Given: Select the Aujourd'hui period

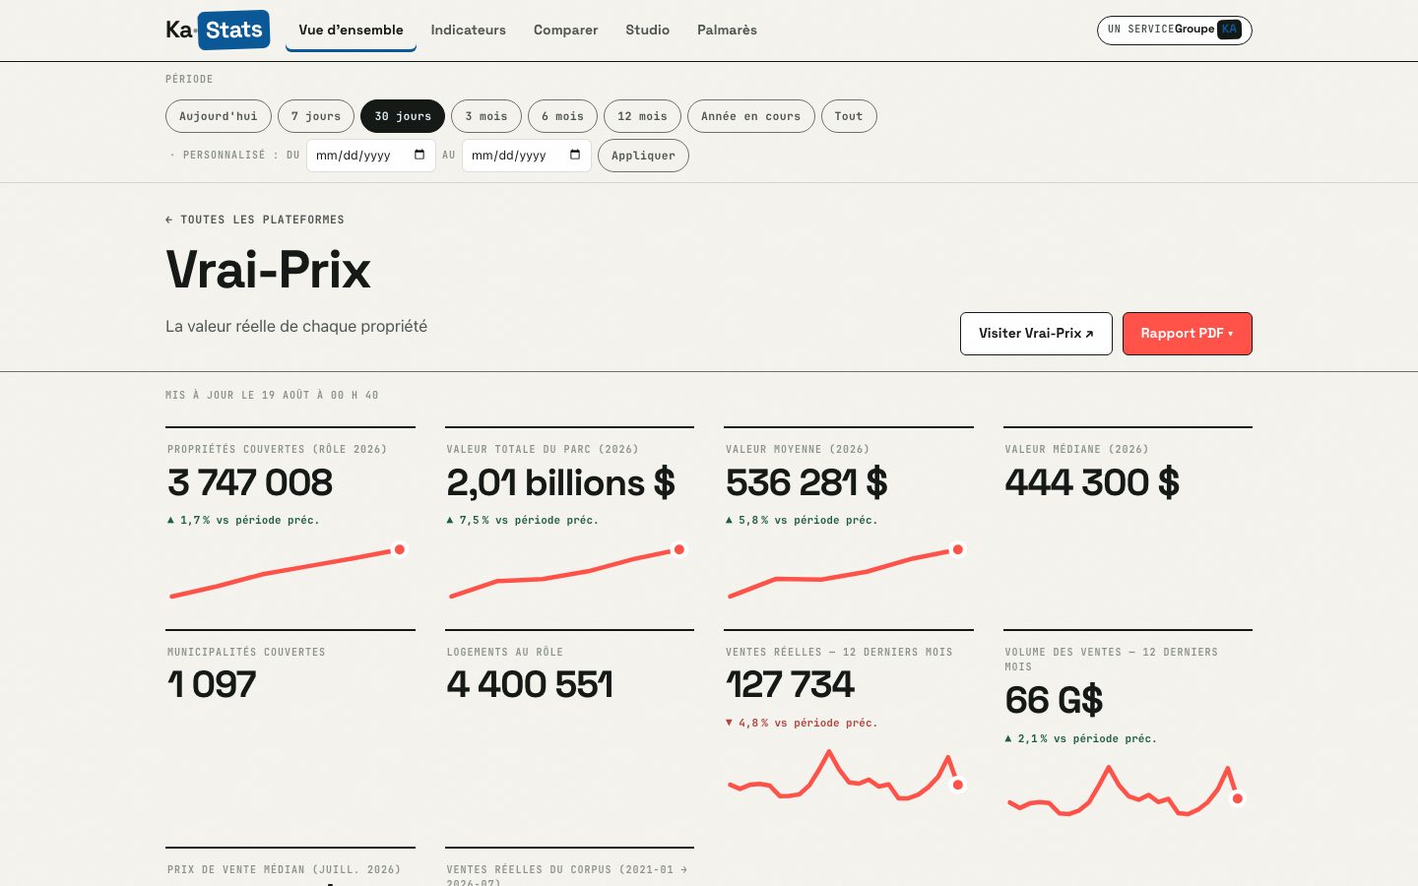Looking at the screenshot, I should [219, 116].
